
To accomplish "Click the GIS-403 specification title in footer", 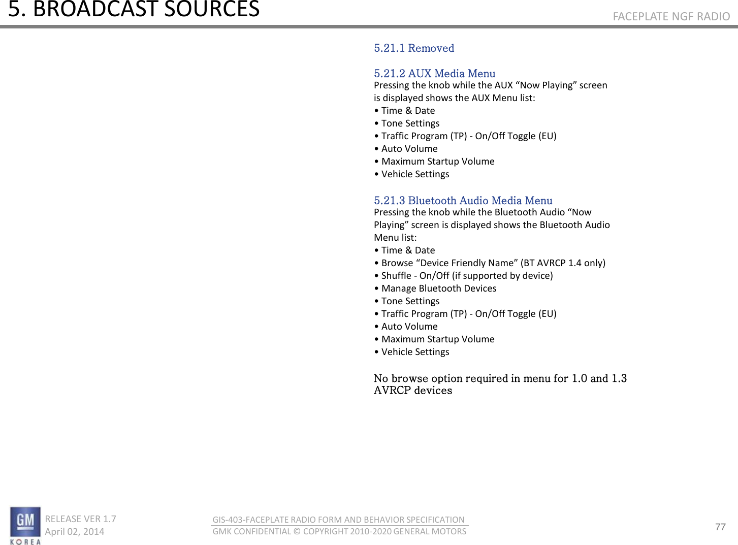I will tap(339, 520).
